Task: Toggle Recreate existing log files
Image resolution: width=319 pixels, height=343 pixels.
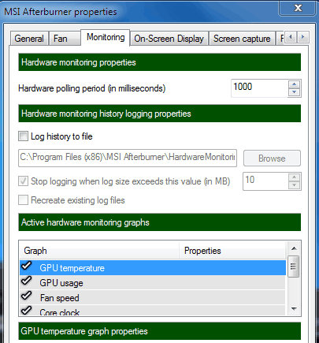Action: [23, 200]
